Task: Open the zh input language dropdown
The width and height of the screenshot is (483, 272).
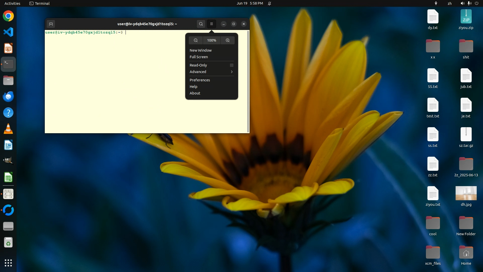Action: (450, 4)
